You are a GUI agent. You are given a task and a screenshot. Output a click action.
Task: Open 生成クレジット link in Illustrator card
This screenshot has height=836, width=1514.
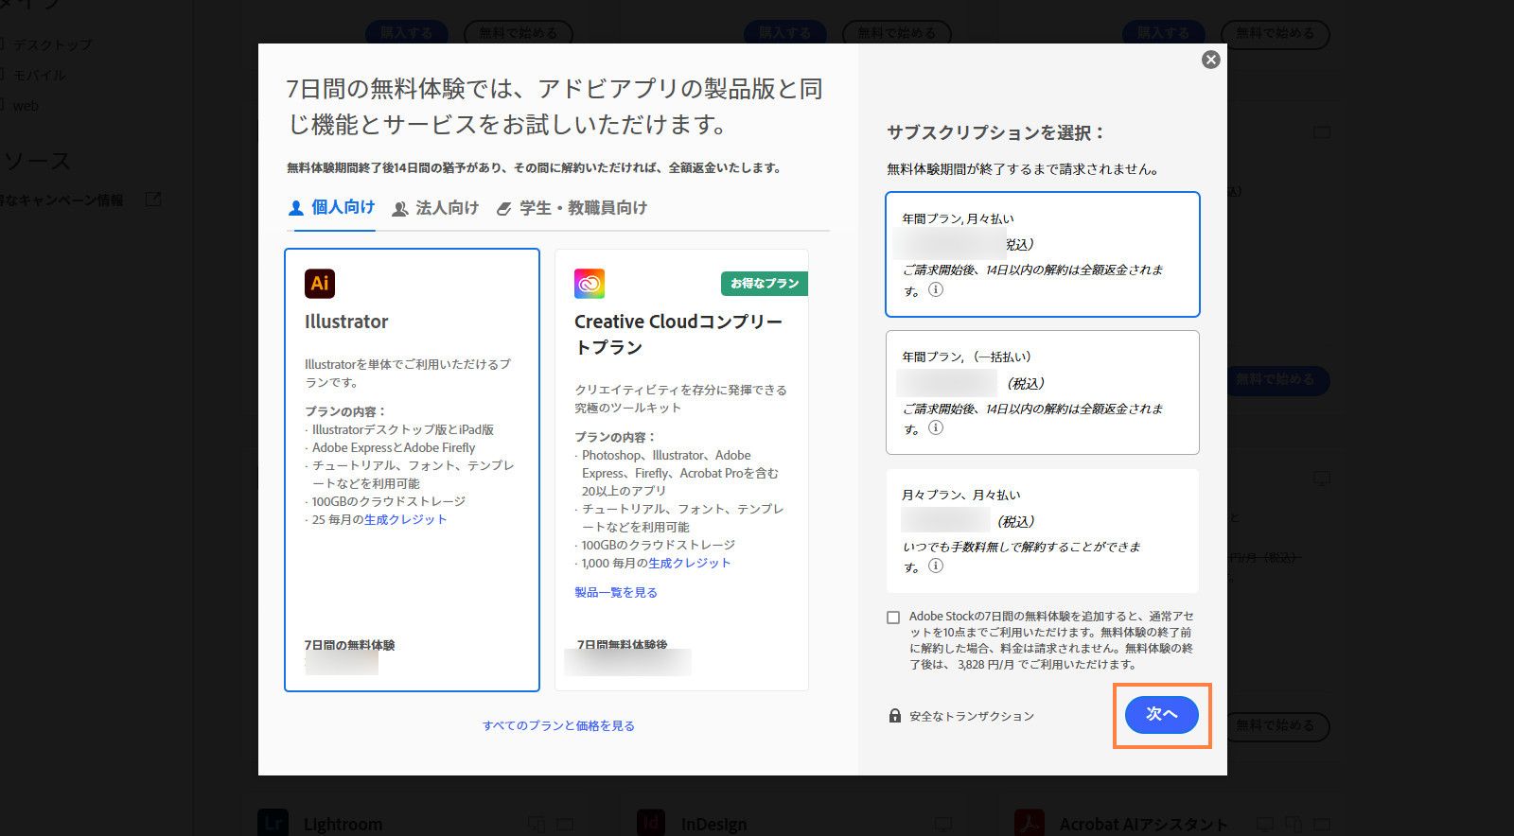405,519
